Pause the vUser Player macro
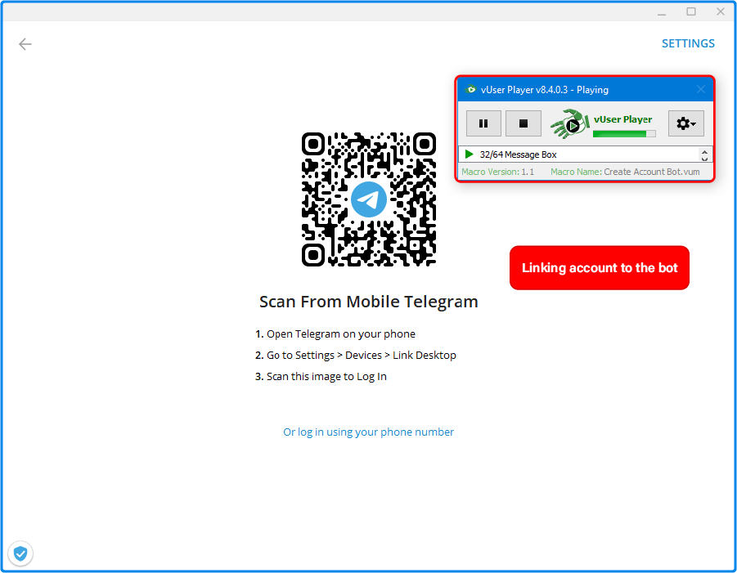This screenshot has height=573, width=737. coord(483,123)
